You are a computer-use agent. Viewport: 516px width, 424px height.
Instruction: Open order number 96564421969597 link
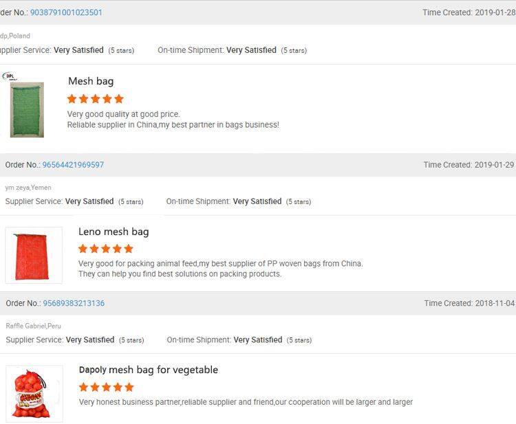(x=73, y=165)
